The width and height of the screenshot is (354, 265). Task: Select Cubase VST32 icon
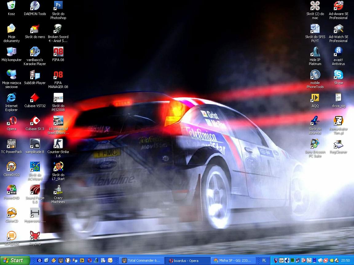[35, 101]
